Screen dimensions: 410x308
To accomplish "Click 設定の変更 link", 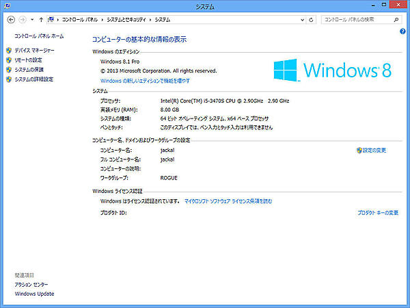I will [374, 150].
